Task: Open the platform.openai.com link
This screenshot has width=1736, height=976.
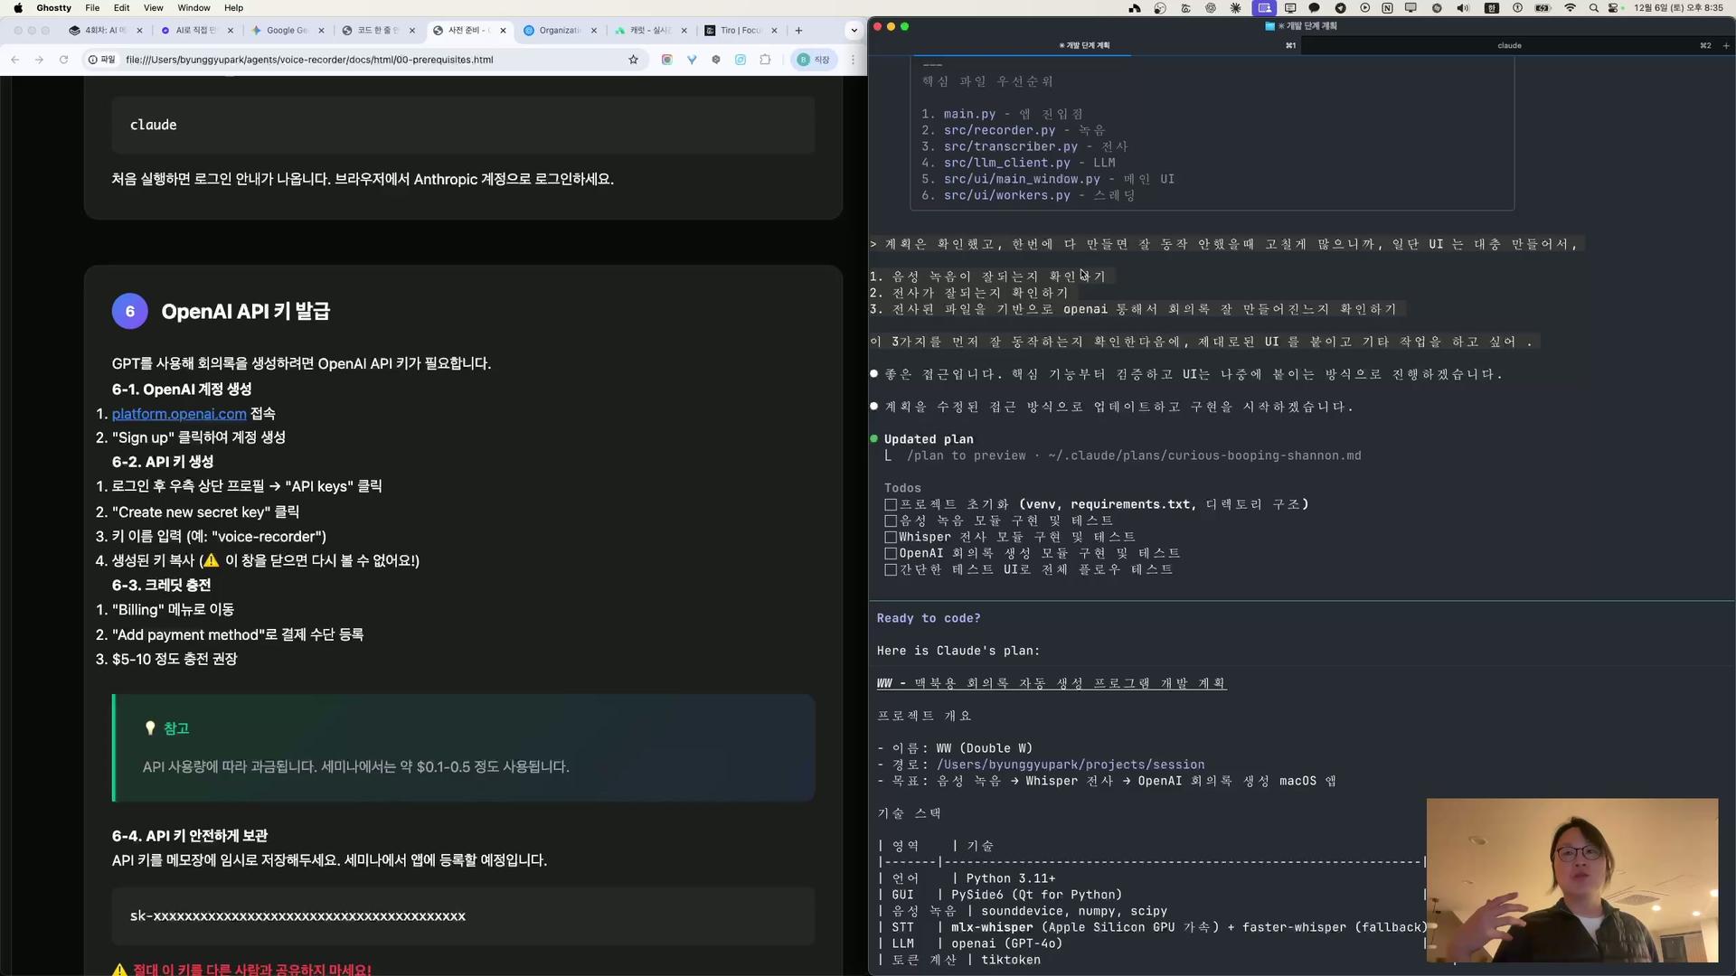Action: tap(179, 414)
